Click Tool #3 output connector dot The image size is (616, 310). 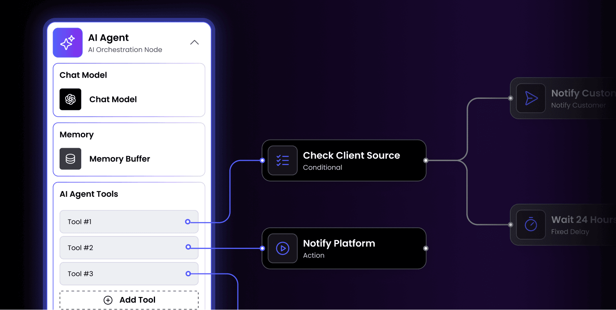click(188, 274)
